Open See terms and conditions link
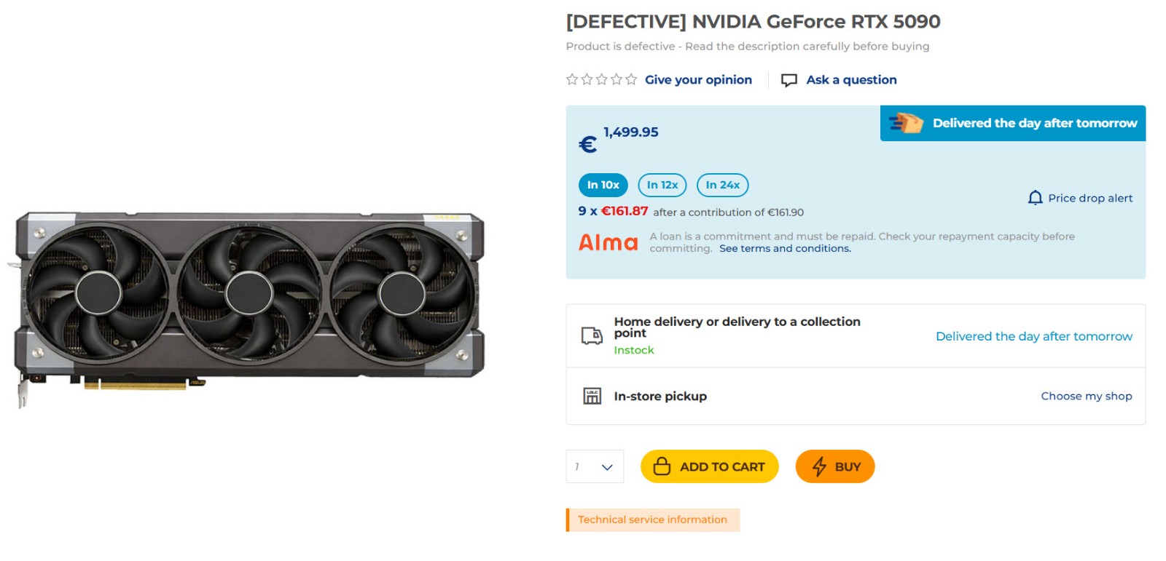The width and height of the screenshot is (1166, 561). pos(784,248)
